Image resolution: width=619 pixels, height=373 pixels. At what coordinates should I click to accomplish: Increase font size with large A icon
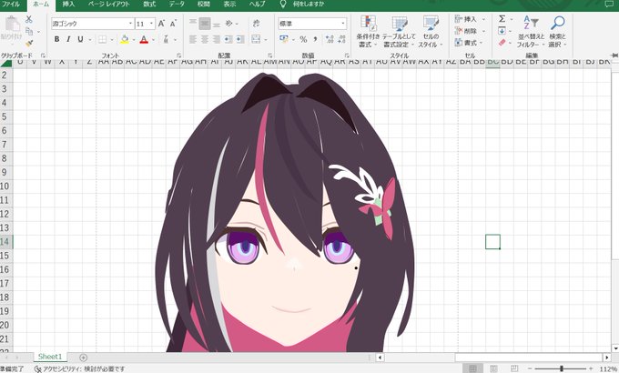pos(161,24)
